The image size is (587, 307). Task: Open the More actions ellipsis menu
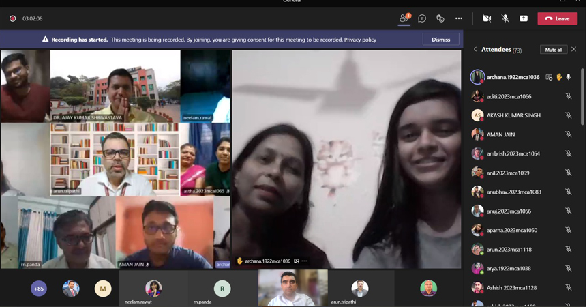point(459,18)
